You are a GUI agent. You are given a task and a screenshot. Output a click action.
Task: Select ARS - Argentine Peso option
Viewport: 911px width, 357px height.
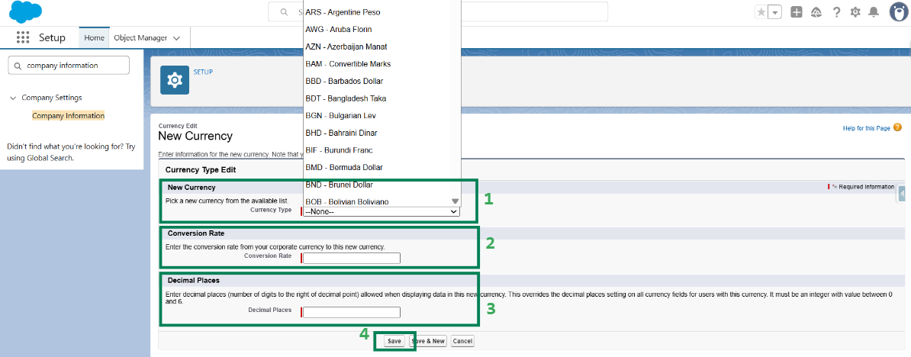pyautogui.click(x=381, y=11)
